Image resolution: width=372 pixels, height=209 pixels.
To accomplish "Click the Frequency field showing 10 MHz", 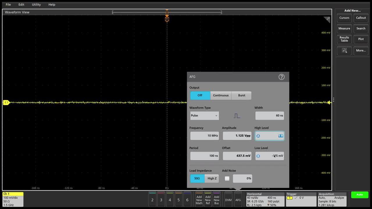I will click(x=204, y=136).
